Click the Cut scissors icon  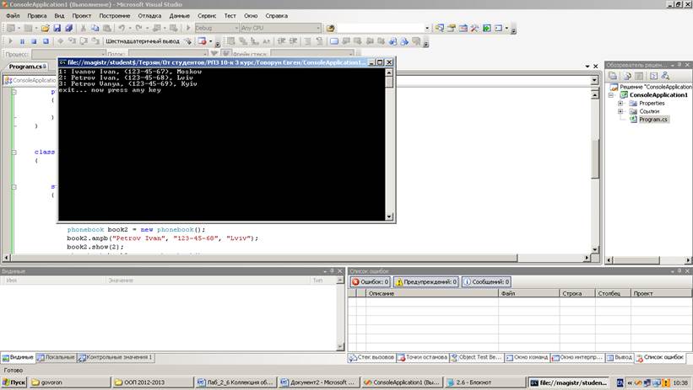[x=84, y=28]
